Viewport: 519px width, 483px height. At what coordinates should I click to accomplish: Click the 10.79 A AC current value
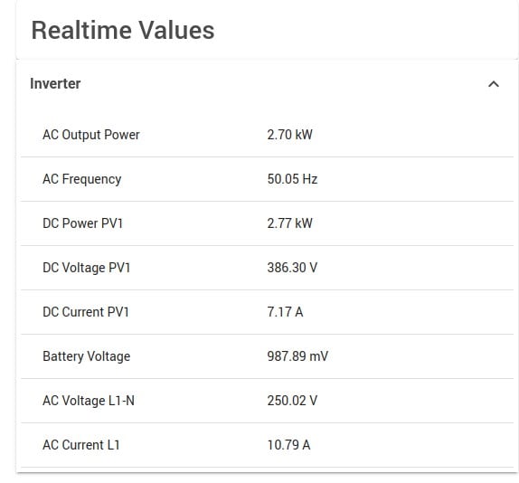point(288,445)
